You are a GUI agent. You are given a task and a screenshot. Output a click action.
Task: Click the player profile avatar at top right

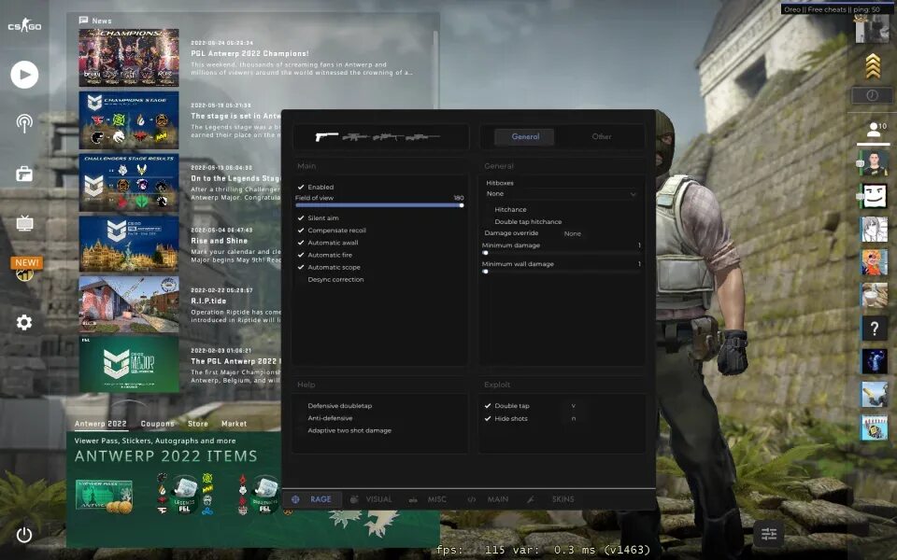[x=872, y=29]
